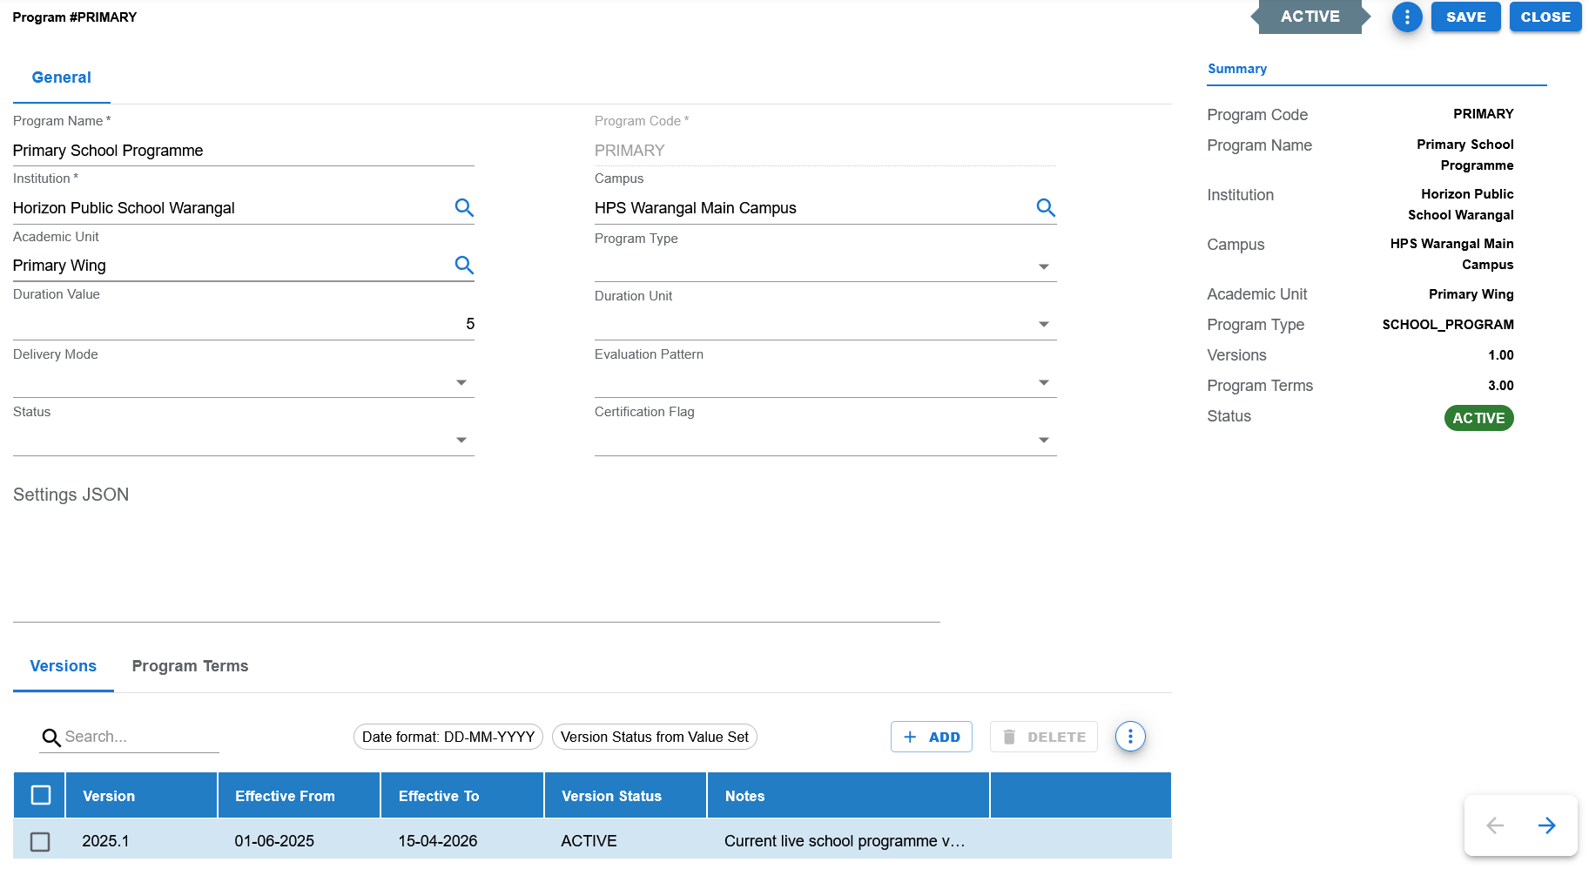Select the Summary panel tab
Screen dimensions: 1589x869
(x=1237, y=69)
